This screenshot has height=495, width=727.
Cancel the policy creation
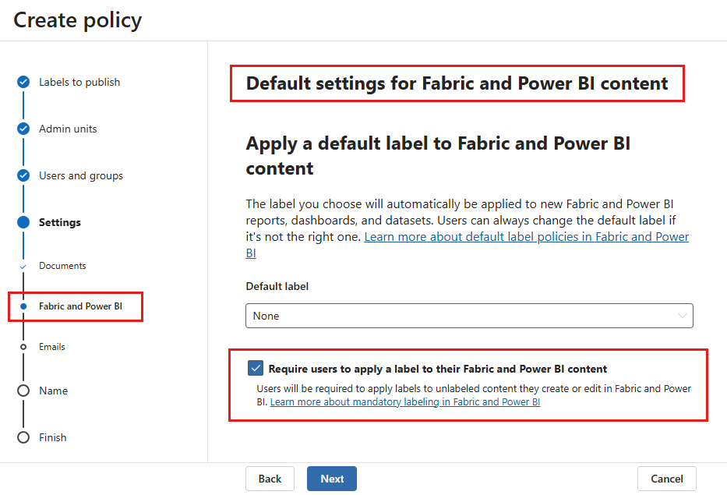(666, 479)
